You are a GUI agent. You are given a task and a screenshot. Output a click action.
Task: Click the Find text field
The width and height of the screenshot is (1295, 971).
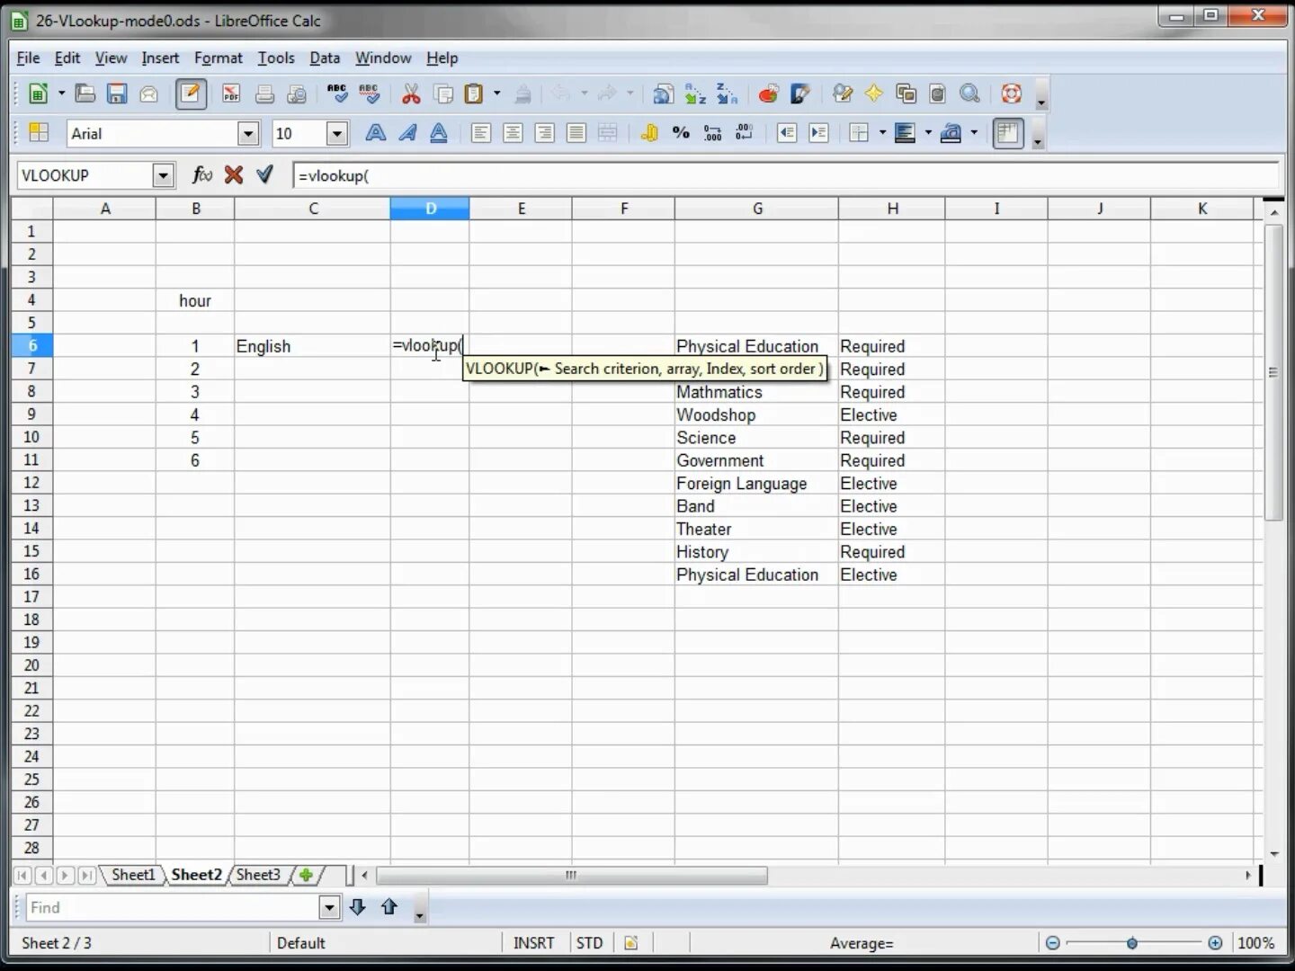tap(173, 907)
